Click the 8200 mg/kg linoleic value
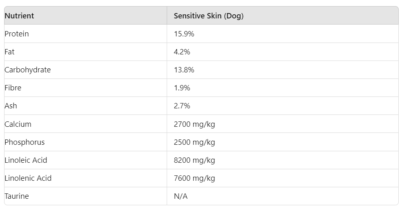Image resolution: width=402 pixels, height=211 pixels. [194, 160]
